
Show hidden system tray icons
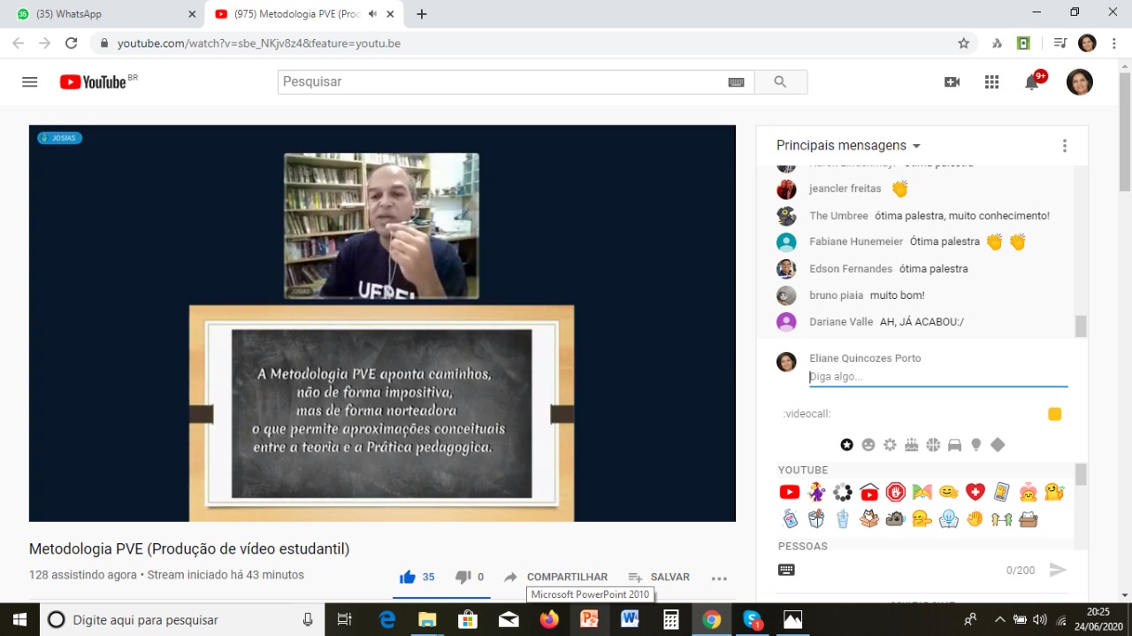point(999,619)
